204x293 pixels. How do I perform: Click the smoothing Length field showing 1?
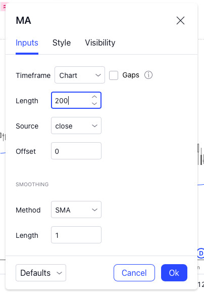pyautogui.click(x=76, y=235)
